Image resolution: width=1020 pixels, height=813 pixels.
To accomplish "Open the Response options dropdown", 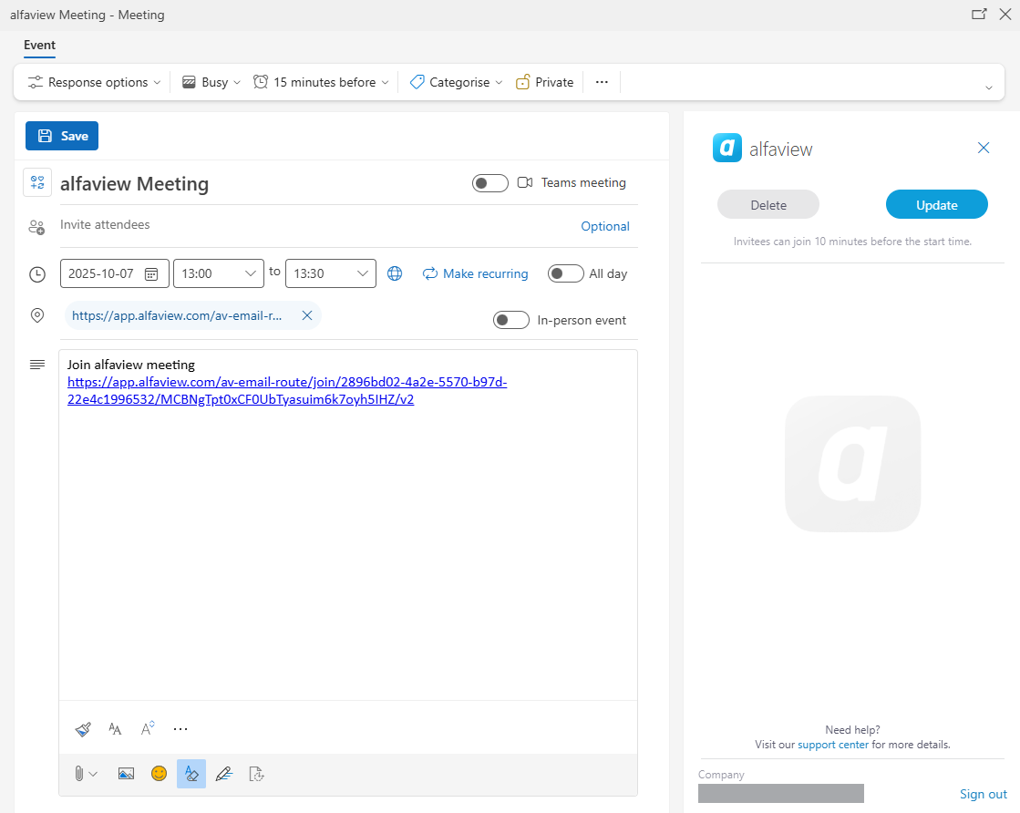I will (x=95, y=82).
